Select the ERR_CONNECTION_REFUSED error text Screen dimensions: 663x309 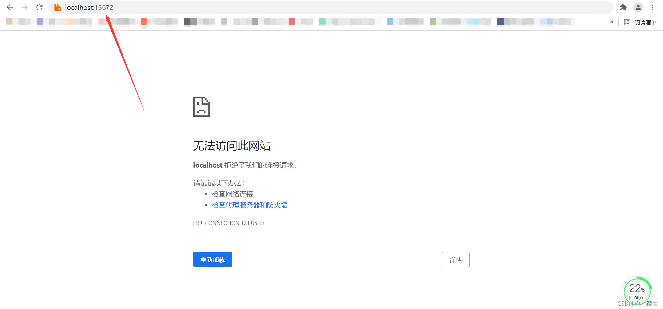[228, 223]
